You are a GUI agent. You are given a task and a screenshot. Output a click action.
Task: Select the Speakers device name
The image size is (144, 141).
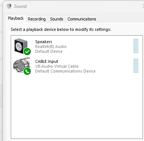click(x=44, y=42)
